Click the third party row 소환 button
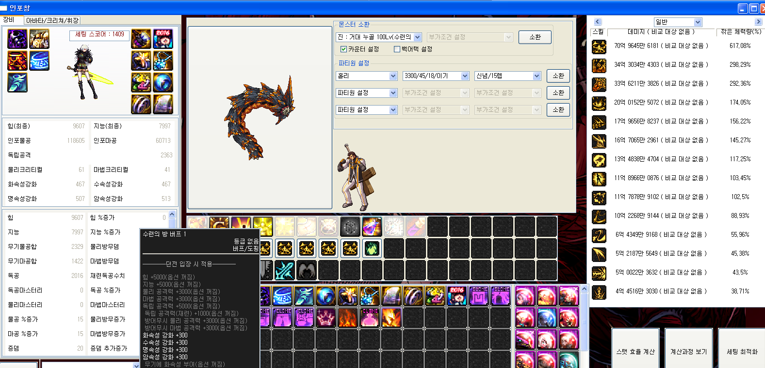Image resolution: width=765 pixels, height=368 pixels. click(558, 110)
